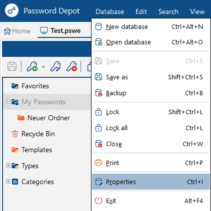The height and width of the screenshot is (211, 211).
Task: Select Types in the tree
Action: pyautogui.click(x=30, y=166)
